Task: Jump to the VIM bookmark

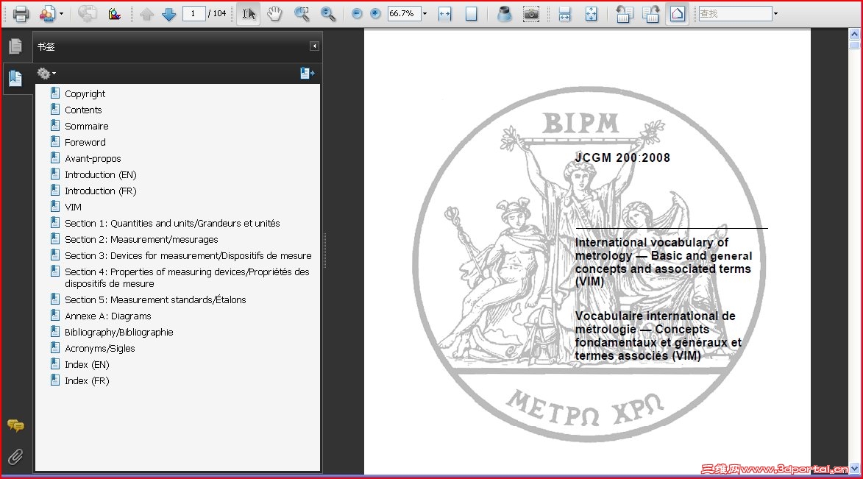Action: click(x=73, y=207)
